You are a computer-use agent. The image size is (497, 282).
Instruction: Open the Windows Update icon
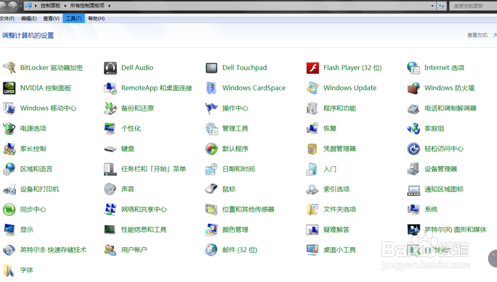313,88
